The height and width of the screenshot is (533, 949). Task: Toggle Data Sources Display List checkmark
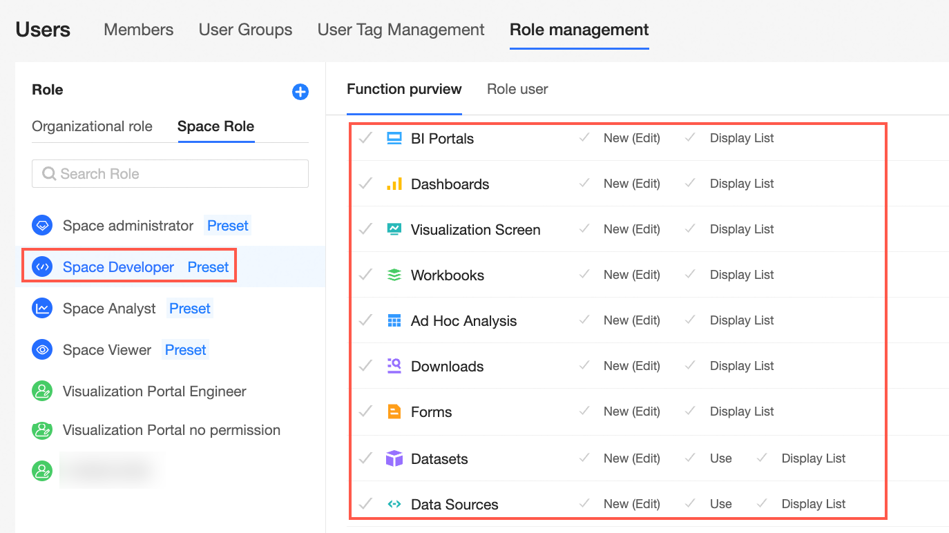click(x=762, y=503)
